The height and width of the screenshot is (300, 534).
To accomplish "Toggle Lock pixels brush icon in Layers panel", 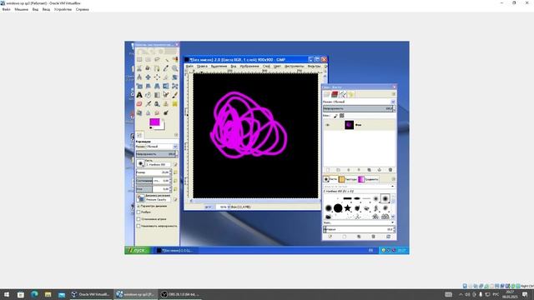I will pos(335,116).
